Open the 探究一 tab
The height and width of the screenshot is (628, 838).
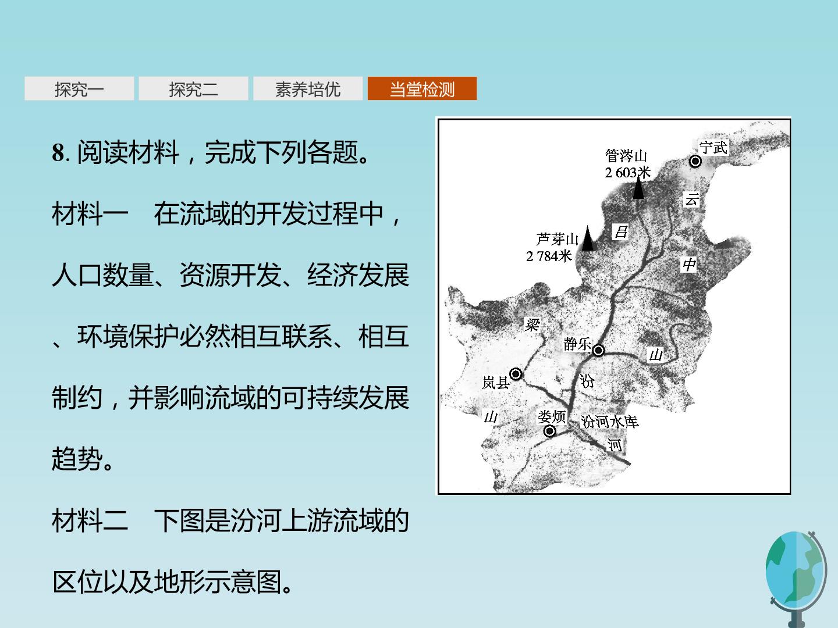[79, 89]
